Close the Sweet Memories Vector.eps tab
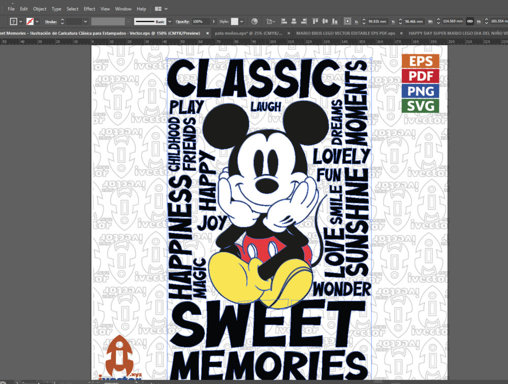Image resolution: width=508 pixels, height=384 pixels. (207, 33)
